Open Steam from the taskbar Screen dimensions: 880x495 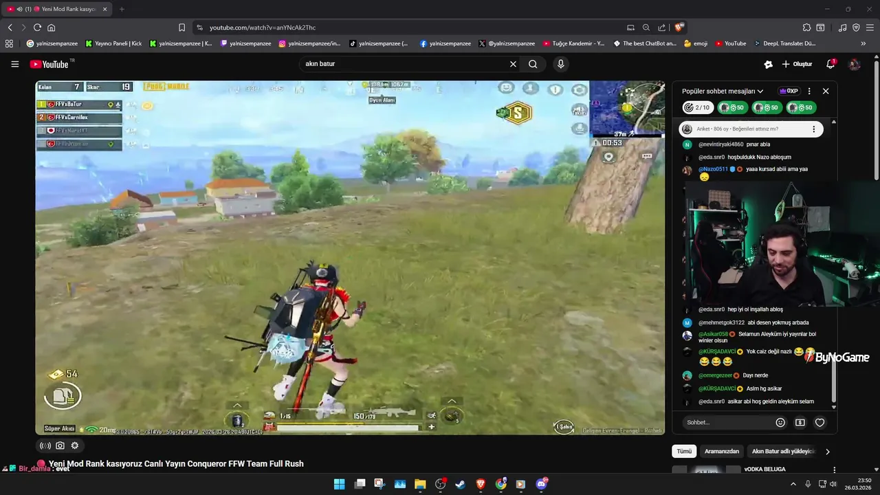460,484
